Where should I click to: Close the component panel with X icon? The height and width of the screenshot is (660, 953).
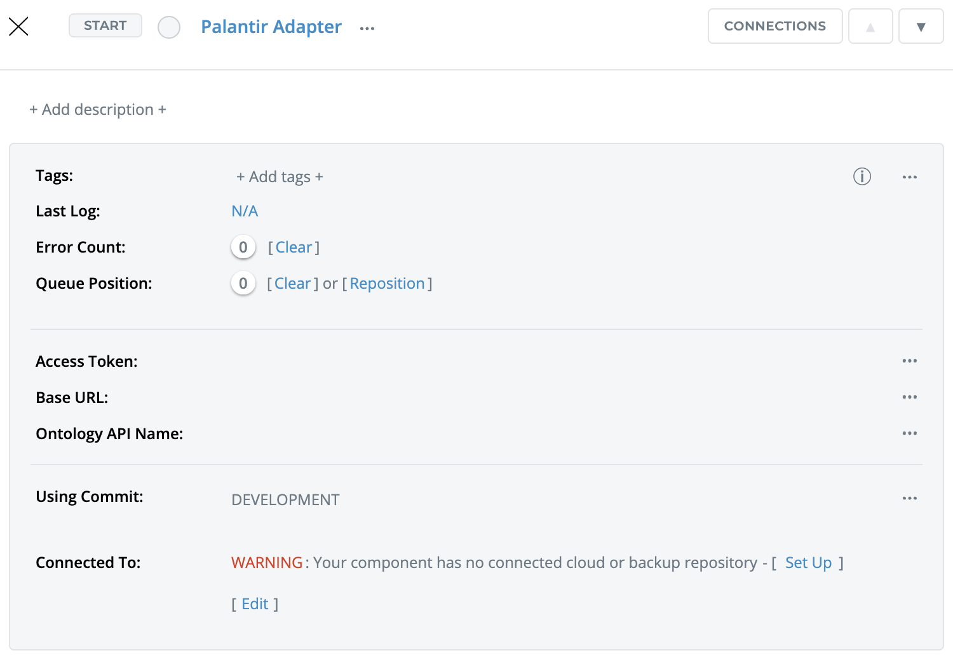[18, 26]
